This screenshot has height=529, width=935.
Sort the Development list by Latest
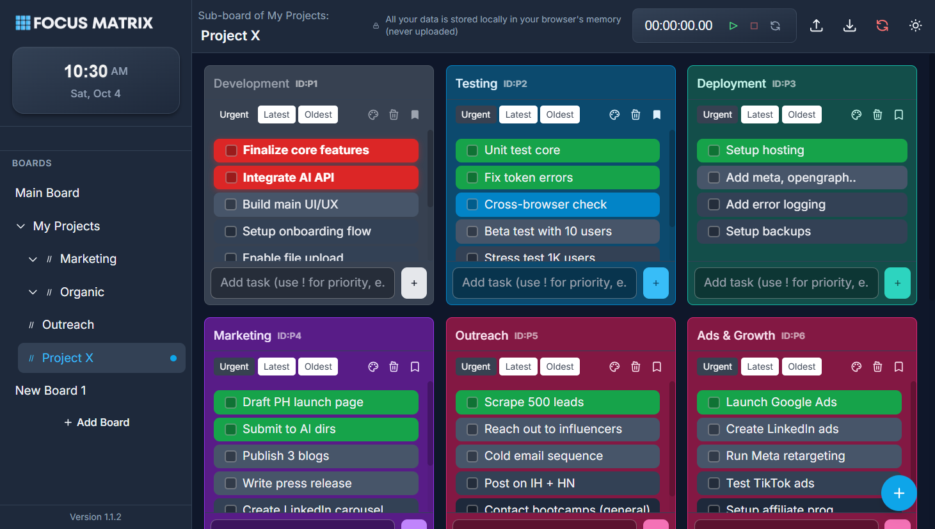pos(276,114)
